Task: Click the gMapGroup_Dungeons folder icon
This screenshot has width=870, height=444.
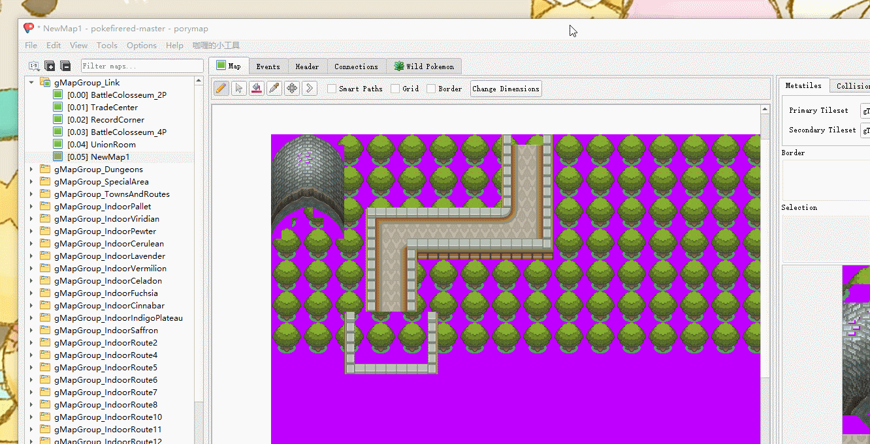Action: tap(45, 170)
